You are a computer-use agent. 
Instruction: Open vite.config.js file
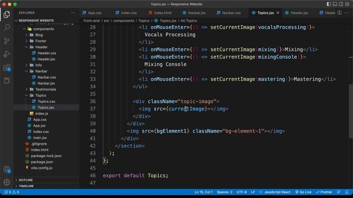pos(41,168)
